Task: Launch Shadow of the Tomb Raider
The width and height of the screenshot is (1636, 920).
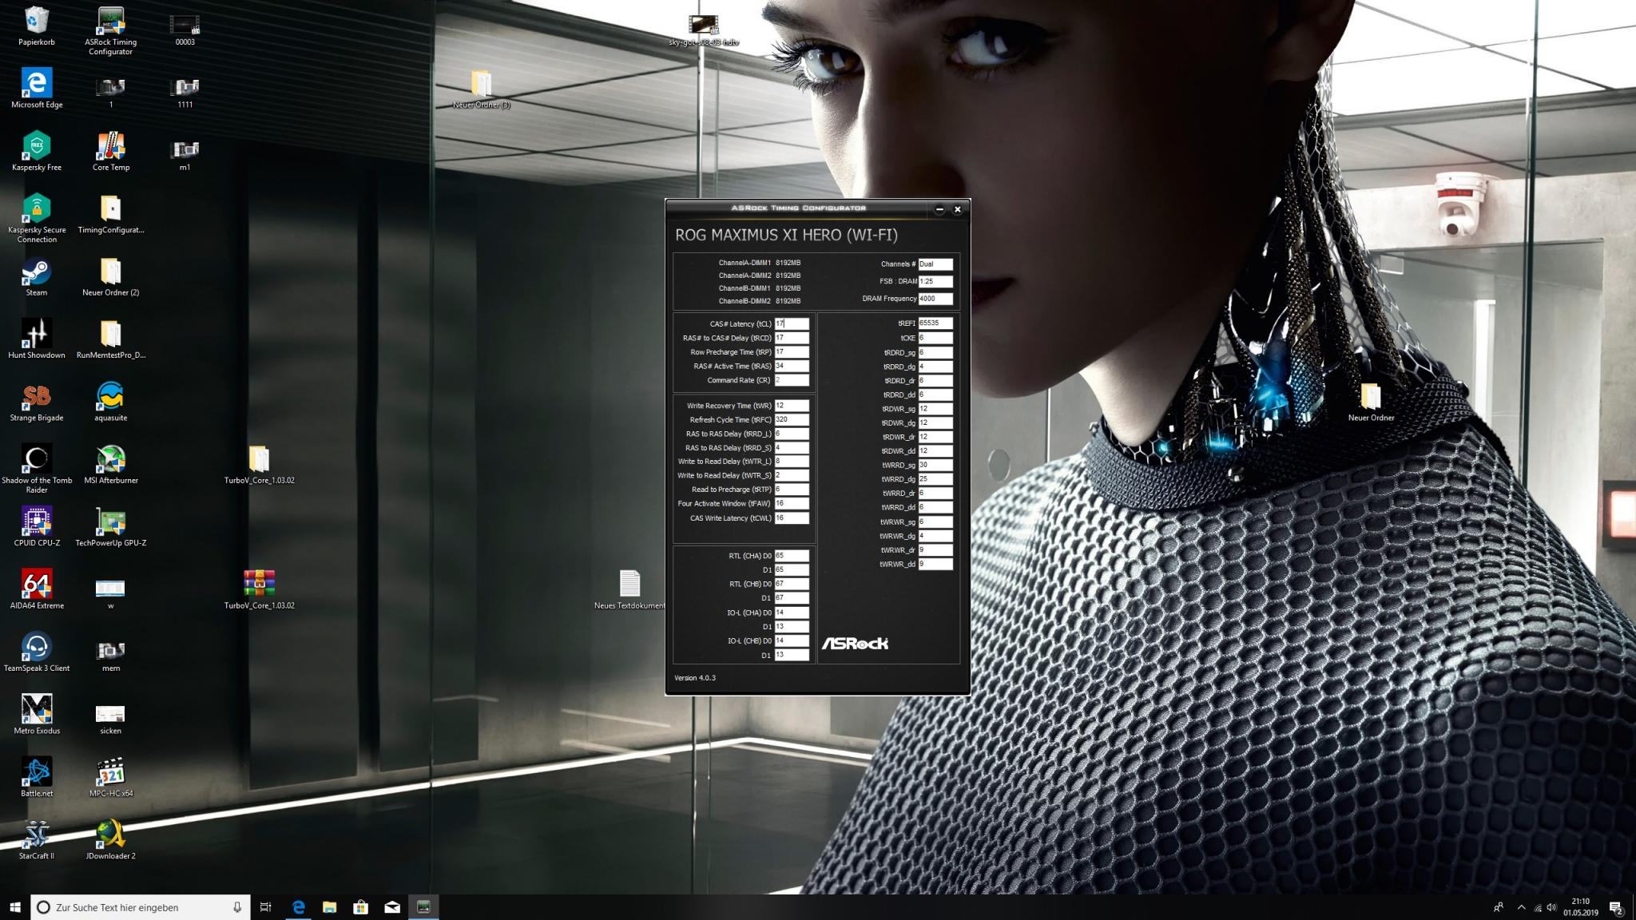Action: [x=37, y=470]
